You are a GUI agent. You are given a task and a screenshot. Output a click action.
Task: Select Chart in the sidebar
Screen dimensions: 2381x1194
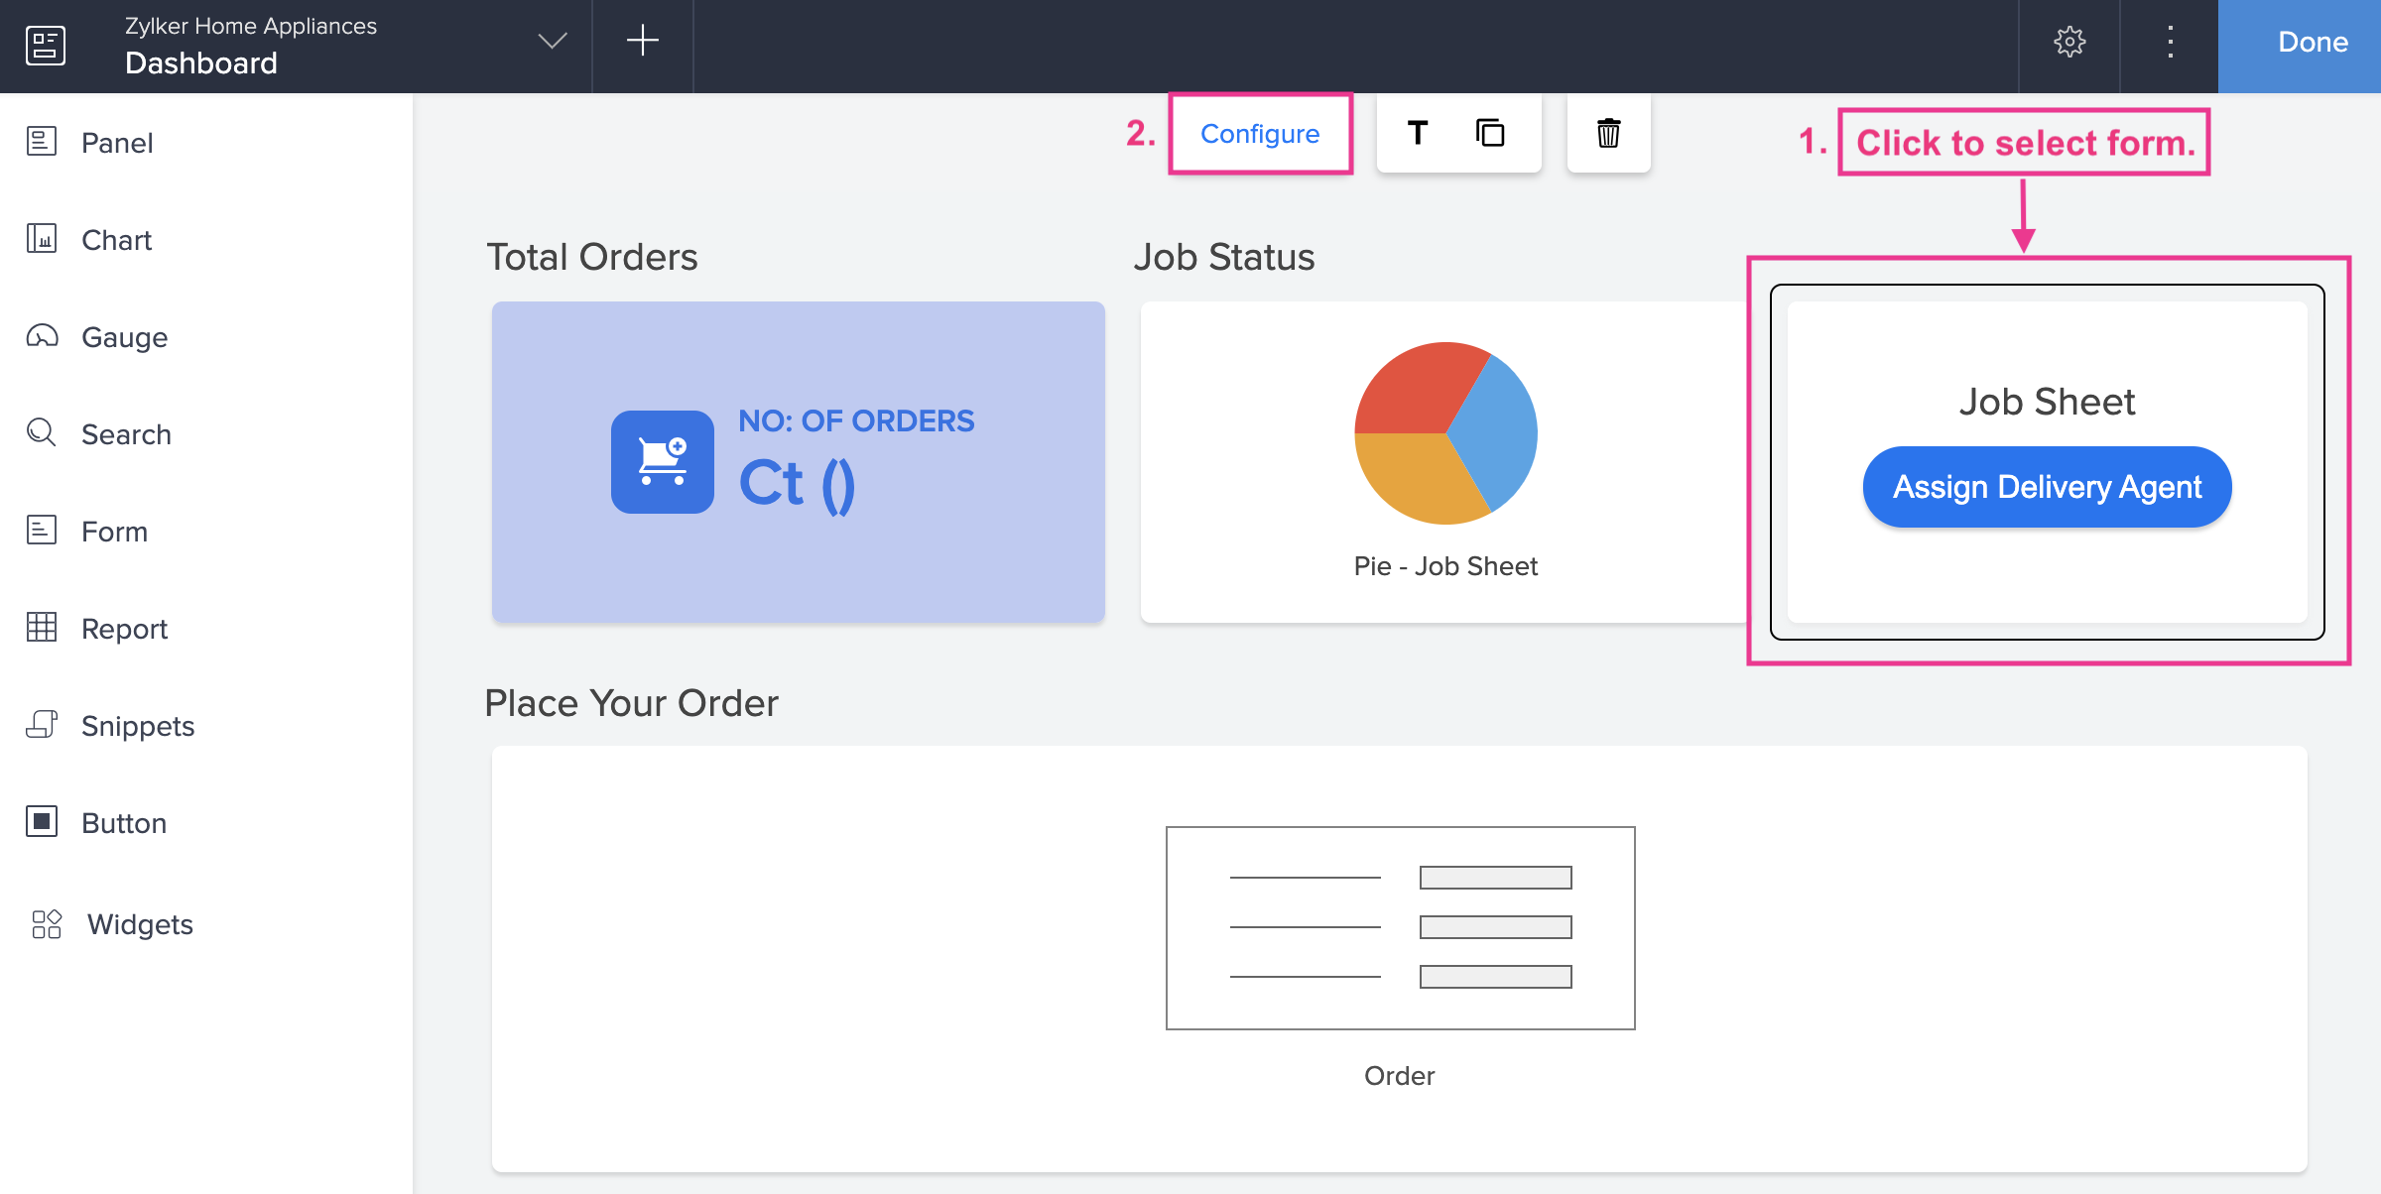(x=115, y=240)
